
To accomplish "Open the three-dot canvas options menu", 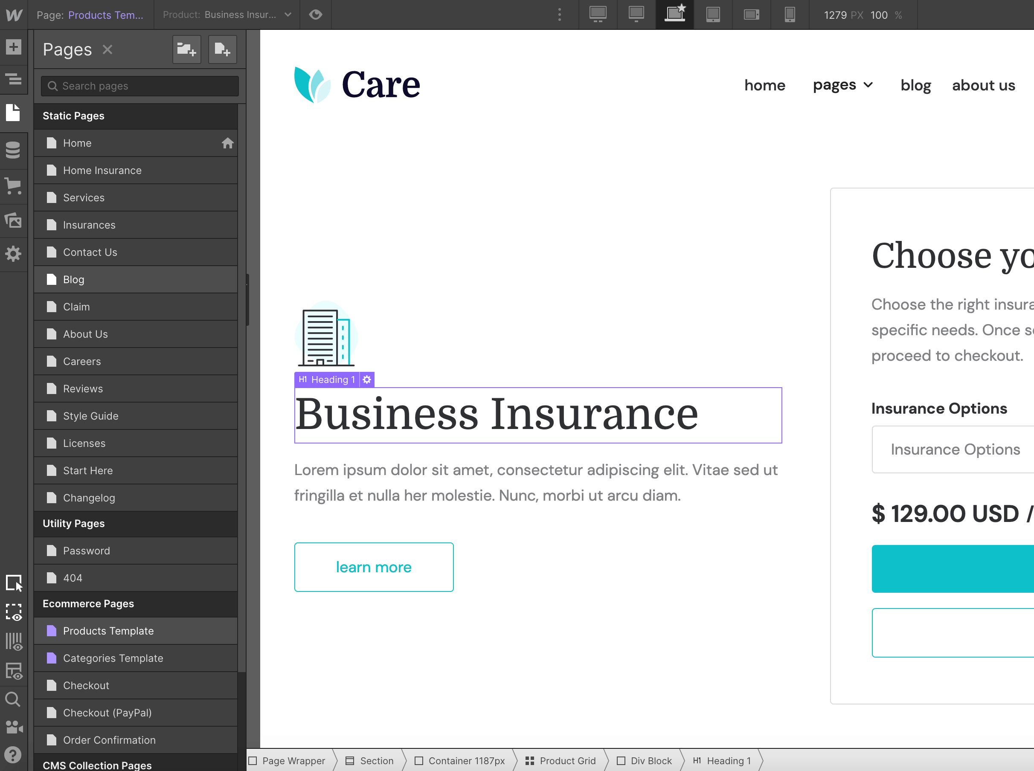I will pos(559,14).
